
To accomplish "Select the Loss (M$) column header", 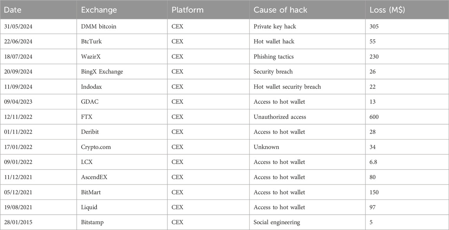I will 387,10.
